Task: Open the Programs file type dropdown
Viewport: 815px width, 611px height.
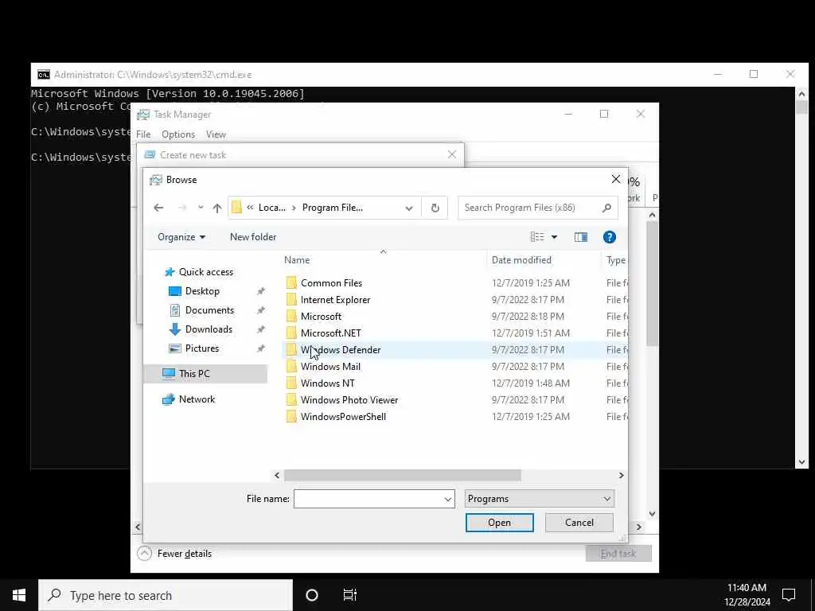Action: coord(539,499)
